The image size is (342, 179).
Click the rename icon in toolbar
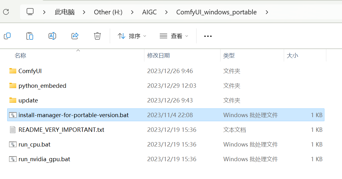pos(52,36)
